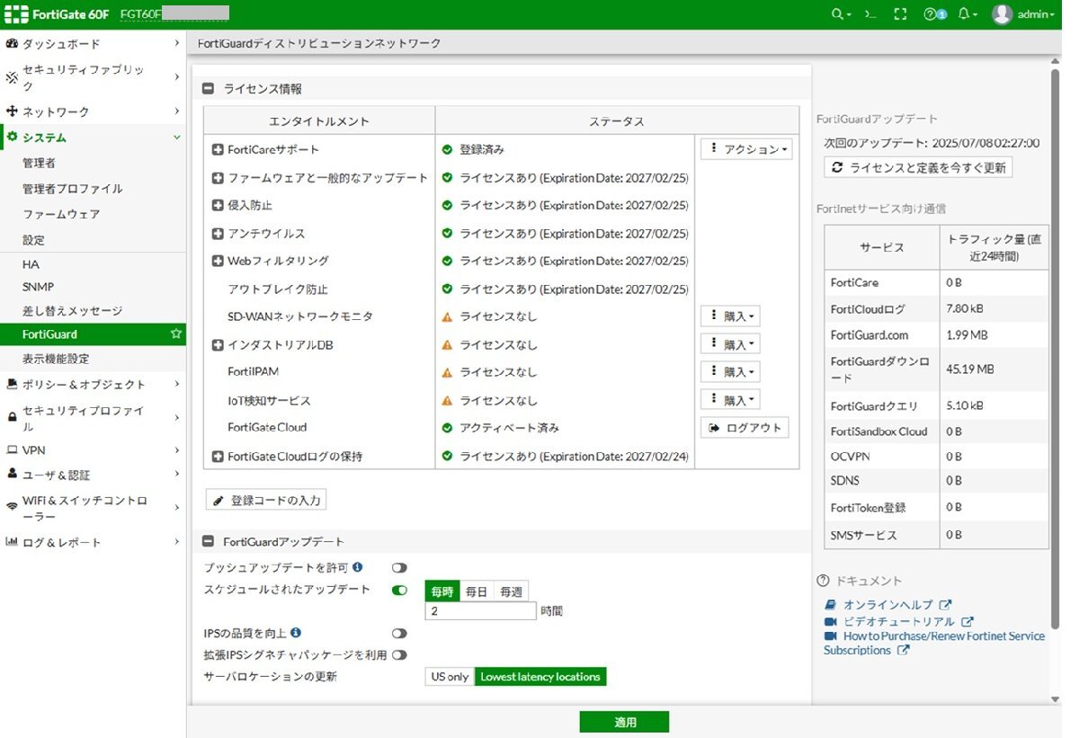Click the external link icon after オンラインヘルプ
The image size is (1079, 738).
click(x=945, y=605)
